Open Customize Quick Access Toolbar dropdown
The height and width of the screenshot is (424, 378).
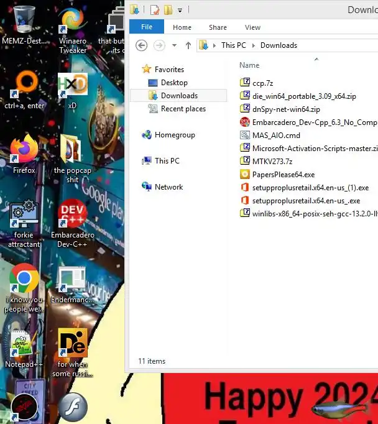[x=180, y=11]
